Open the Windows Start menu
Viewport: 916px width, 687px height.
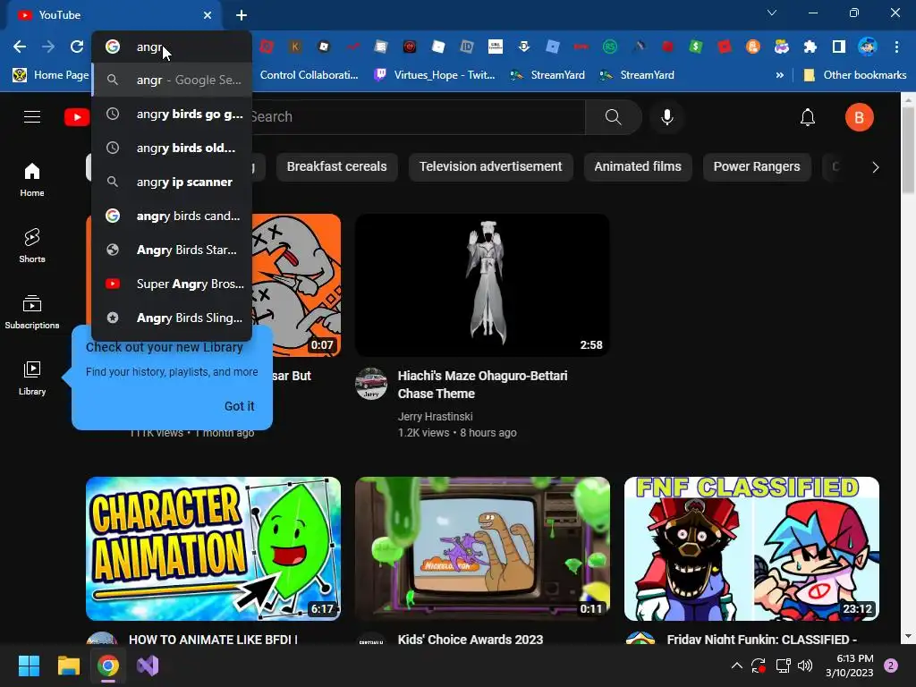[29, 666]
